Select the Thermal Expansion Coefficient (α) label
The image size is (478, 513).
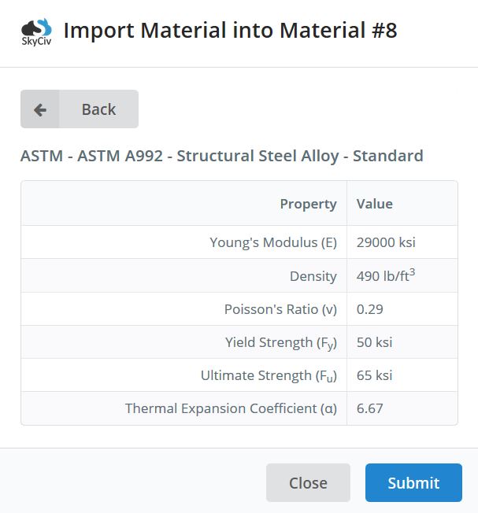[x=232, y=408]
